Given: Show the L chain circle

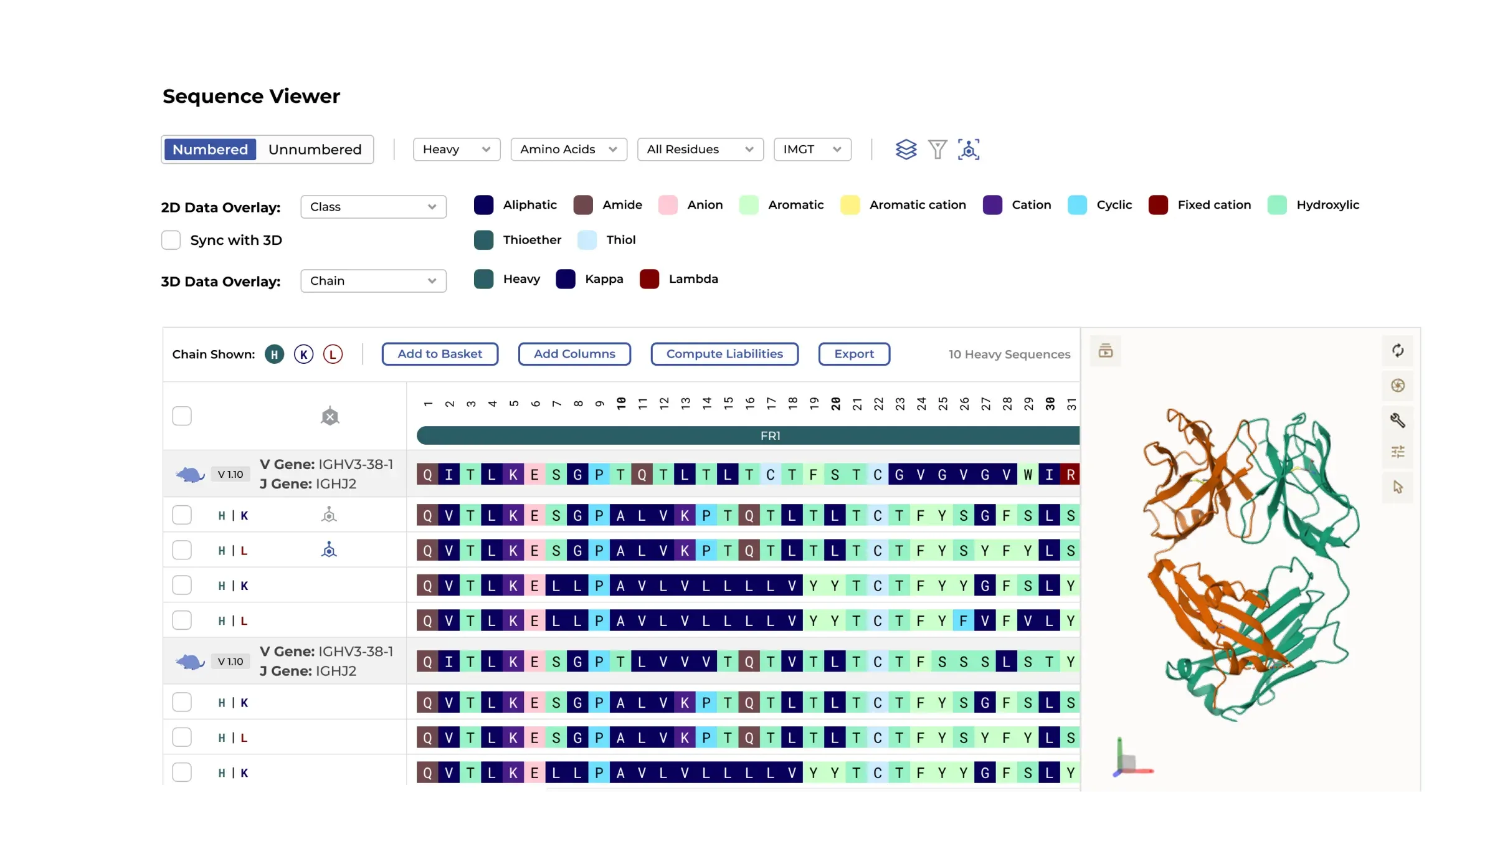Looking at the screenshot, I should point(333,354).
